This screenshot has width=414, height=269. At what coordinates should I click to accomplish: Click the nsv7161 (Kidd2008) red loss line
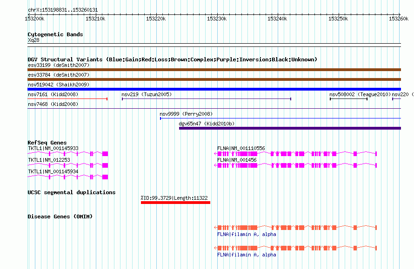point(67,99)
